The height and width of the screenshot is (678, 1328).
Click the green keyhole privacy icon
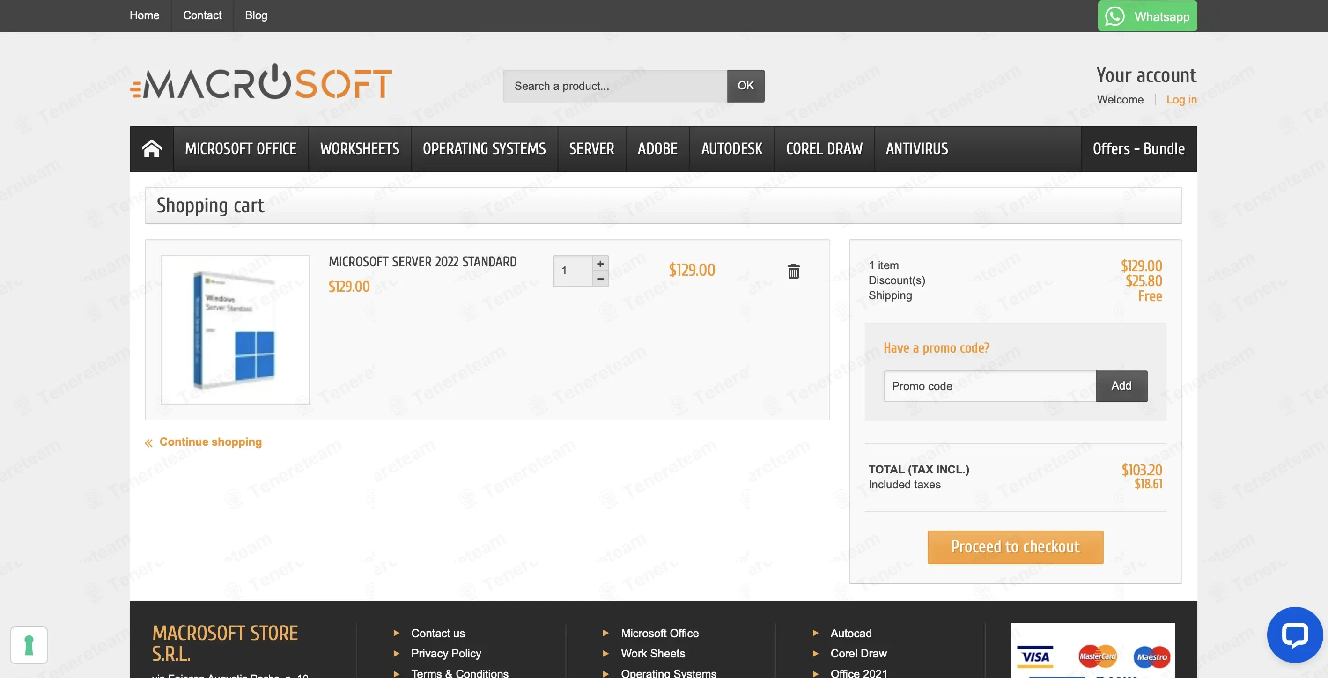tap(29, 644)
